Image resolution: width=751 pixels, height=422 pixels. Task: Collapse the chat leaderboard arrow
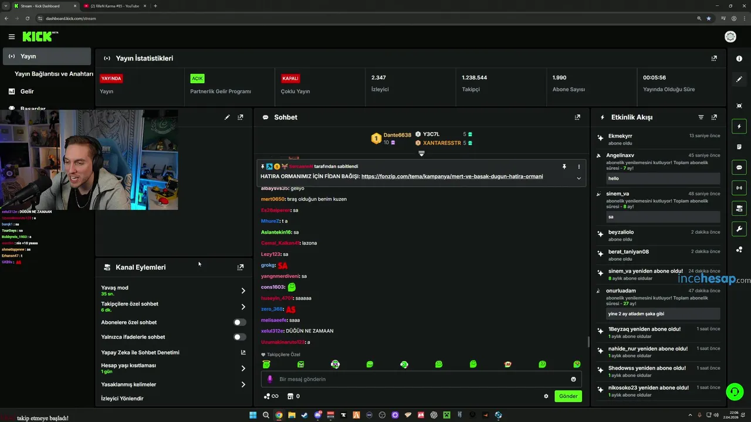coord(421,154)
